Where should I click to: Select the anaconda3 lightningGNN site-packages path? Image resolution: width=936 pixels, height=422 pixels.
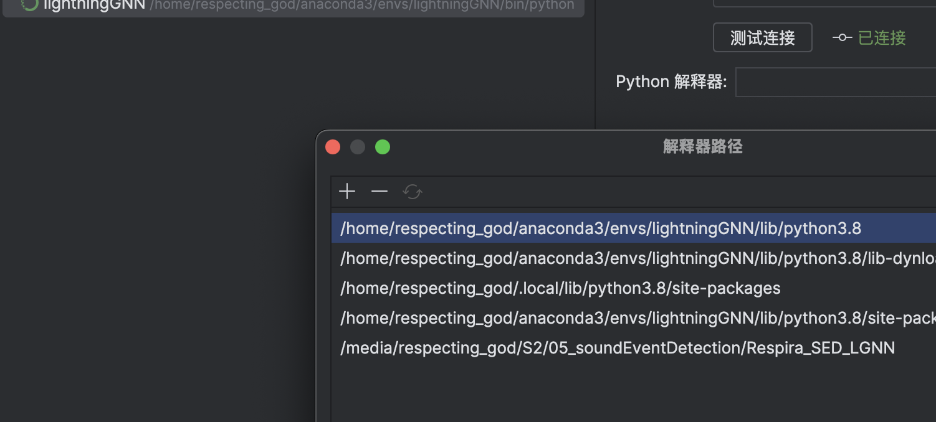pos(633,317)
